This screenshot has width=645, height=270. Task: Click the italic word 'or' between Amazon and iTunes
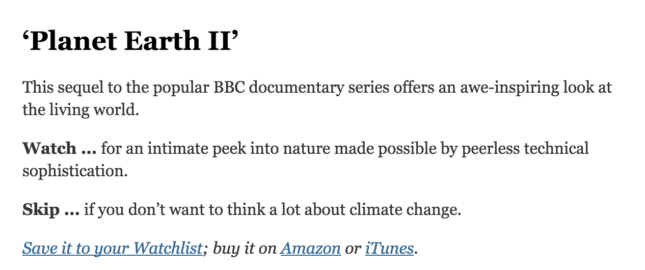(353, 249)
